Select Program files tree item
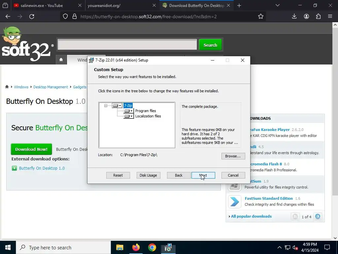The width and height of the screenshot is (338, 254). click(x=146, y=111)
